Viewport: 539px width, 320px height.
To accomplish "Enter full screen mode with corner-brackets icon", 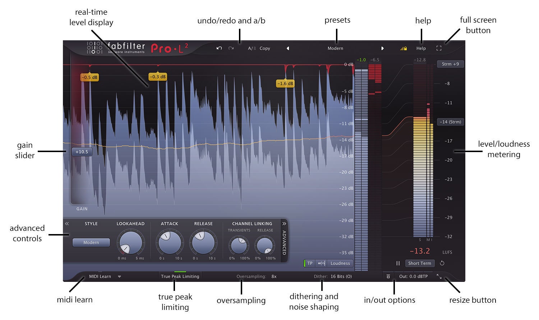I will tap(439, 48).
